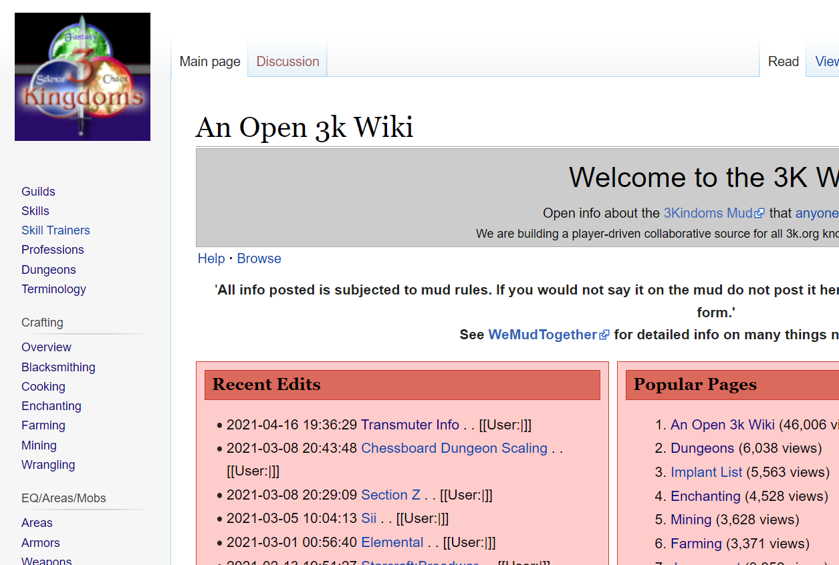Select the Read tab
Image resolution: width=839 pixels, height=565 pixels.
tap(783, 61)
